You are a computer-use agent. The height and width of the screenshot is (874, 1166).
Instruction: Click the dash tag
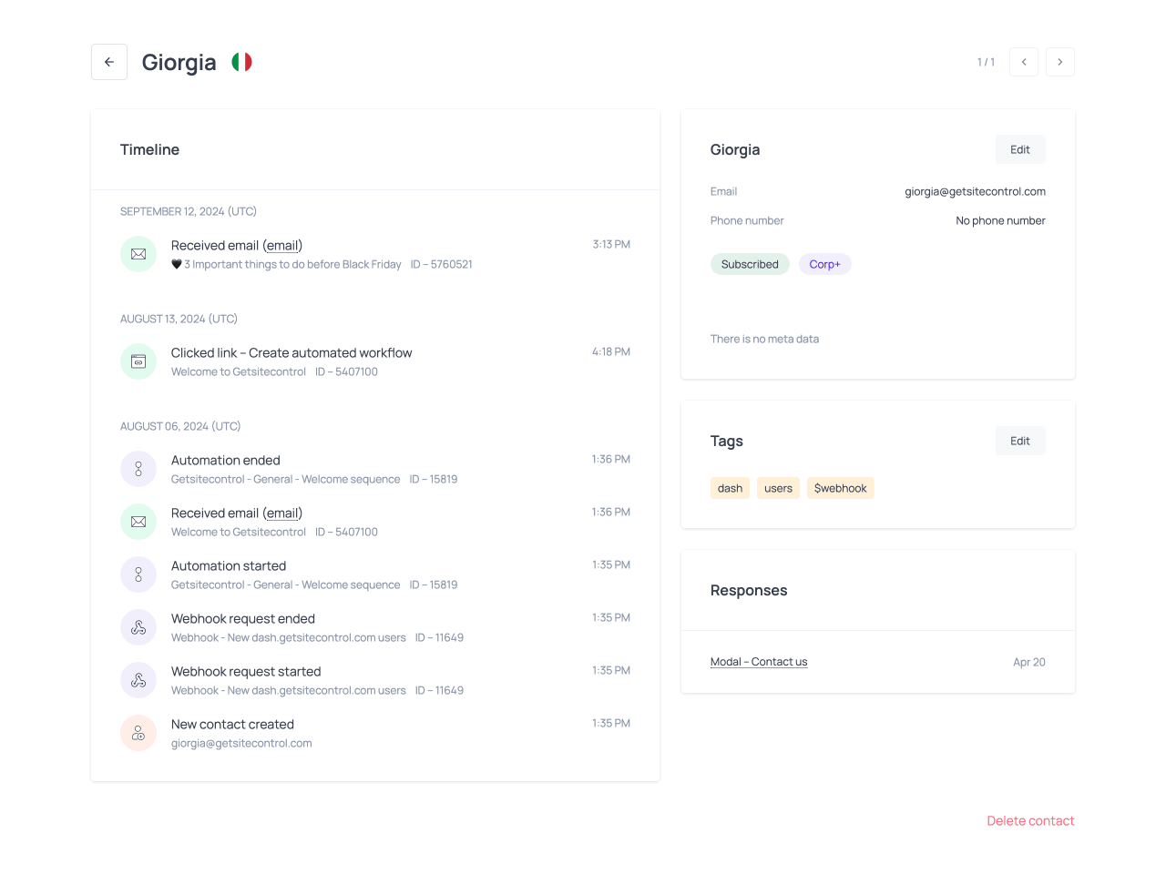coord(730,488)
